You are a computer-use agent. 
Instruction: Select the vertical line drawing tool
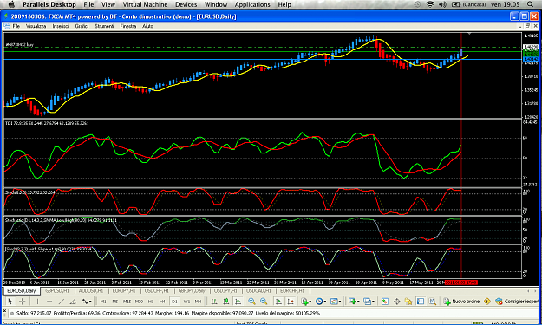click(x=37, y=302)
